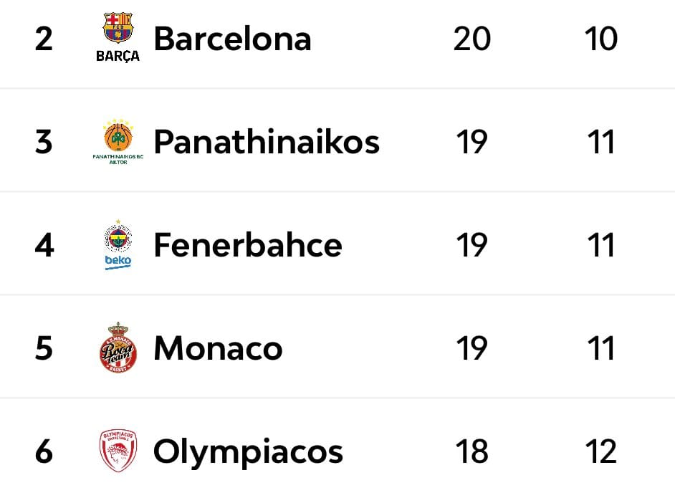The height and width of the screenshot is (488, 675).
Task: Select rank number 6 in standings
Action: pyautogui.click(x=44, y=451)
